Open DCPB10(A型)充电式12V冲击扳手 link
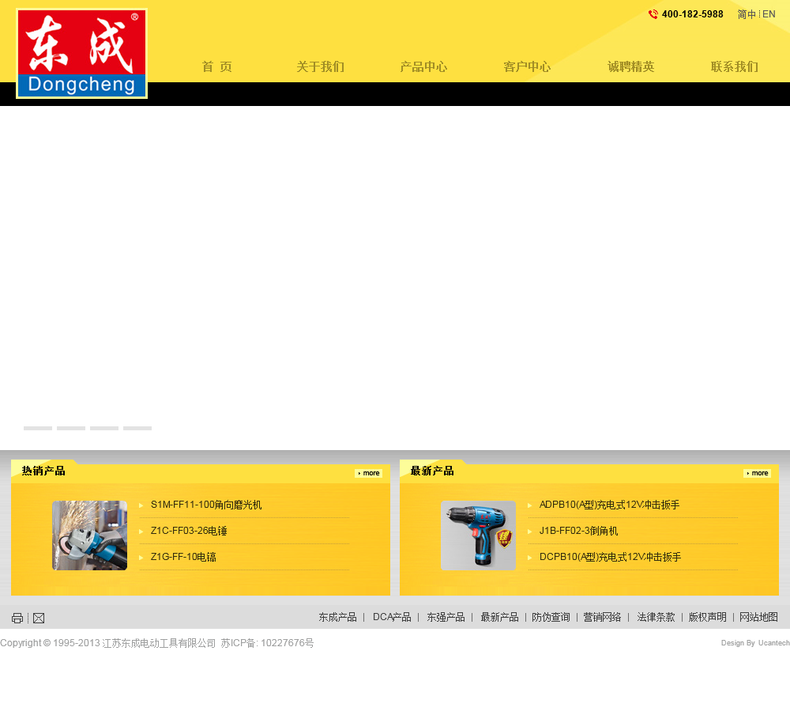Viewport: 790px width, 719px height. pyautogui.click(x=610, y=557)
